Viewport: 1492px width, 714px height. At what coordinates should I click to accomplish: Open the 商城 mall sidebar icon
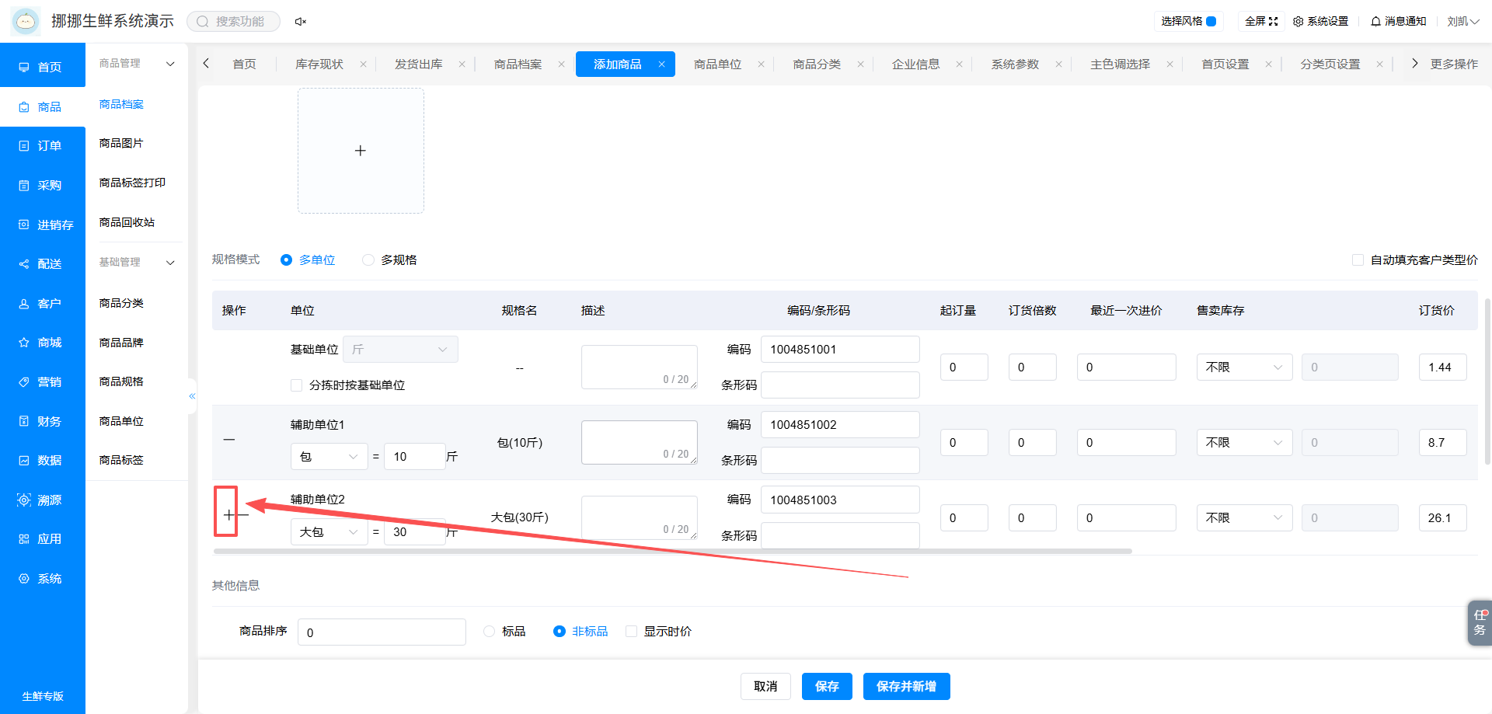pos(24,343)
